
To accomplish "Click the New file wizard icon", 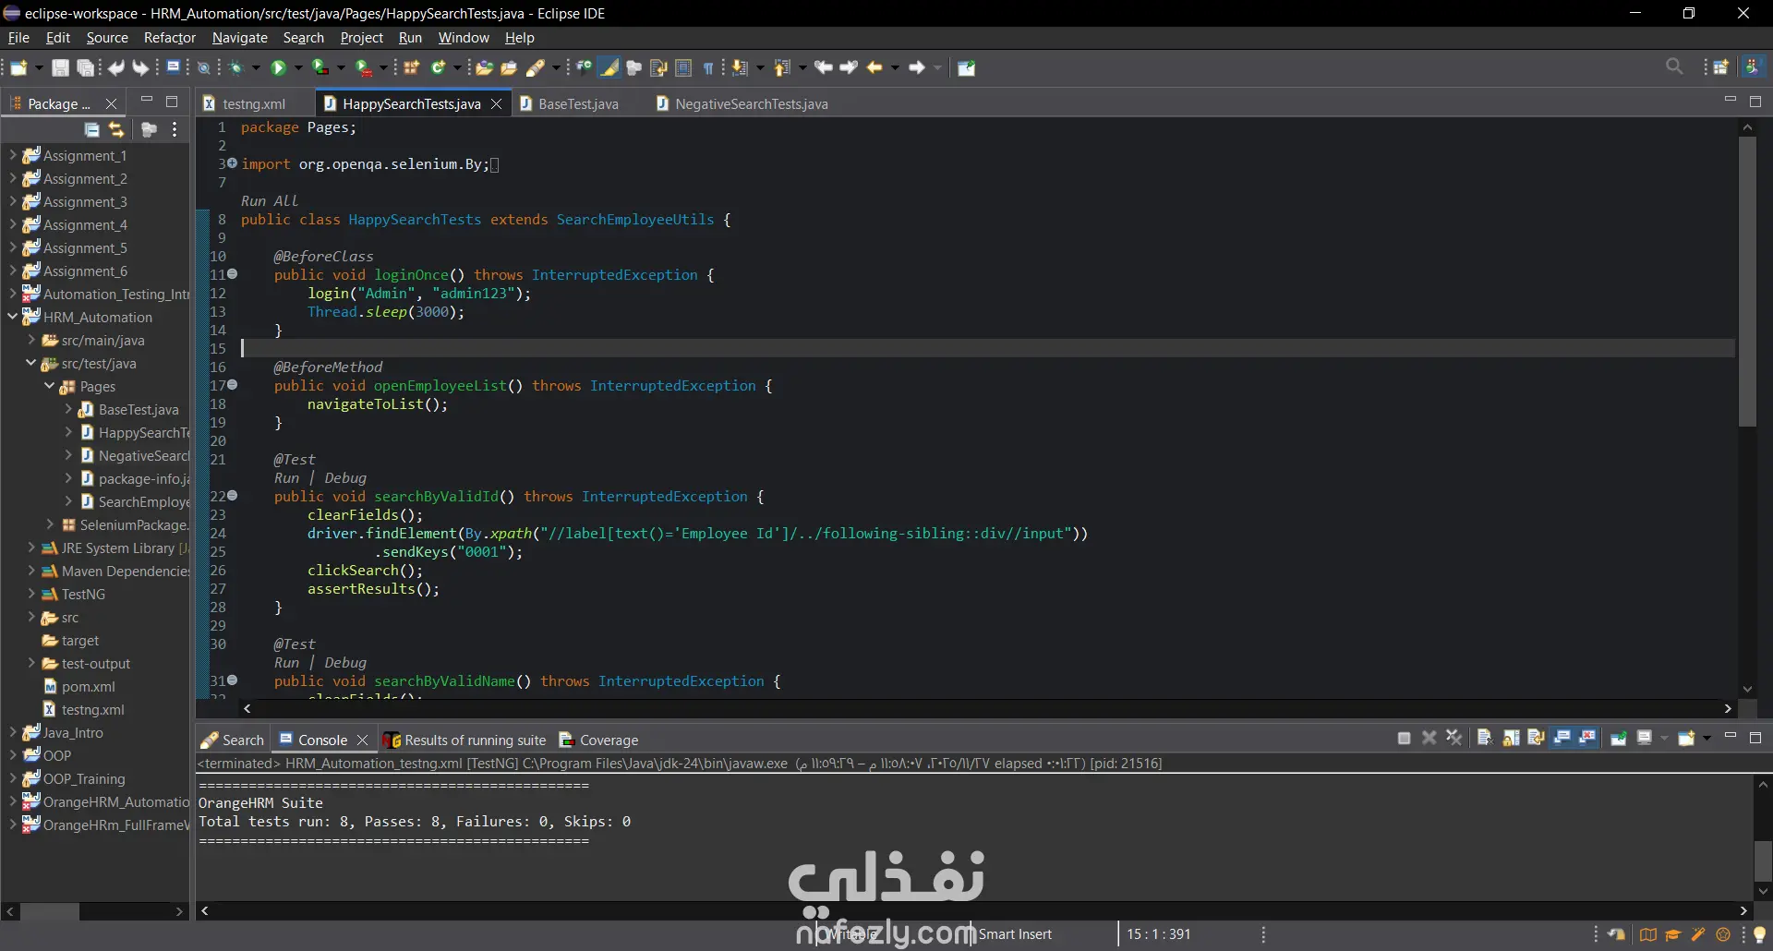I will [x=18, y=67].
